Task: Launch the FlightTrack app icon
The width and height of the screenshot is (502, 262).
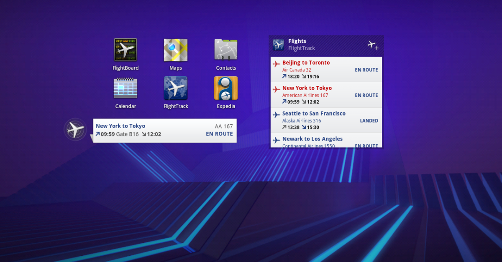Action: (x=176, y=88)
